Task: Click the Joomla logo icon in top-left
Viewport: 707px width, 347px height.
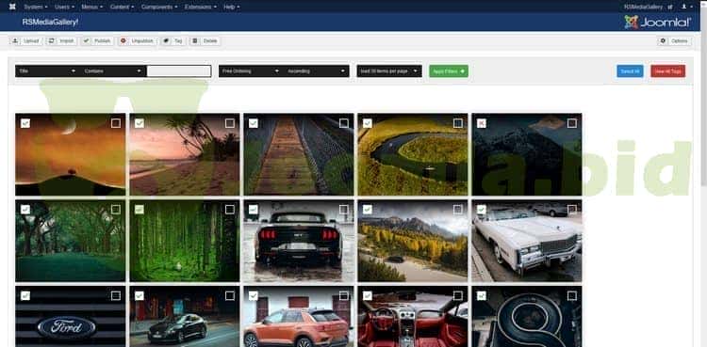Action: tap(12, 7)
